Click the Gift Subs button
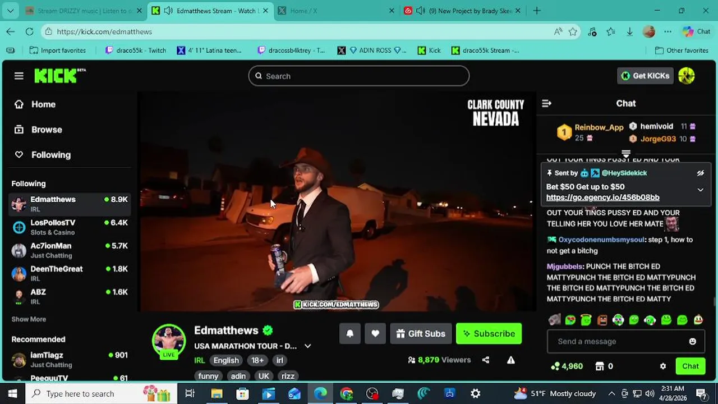This screenshot has width=718, height=404. [421, 333]
